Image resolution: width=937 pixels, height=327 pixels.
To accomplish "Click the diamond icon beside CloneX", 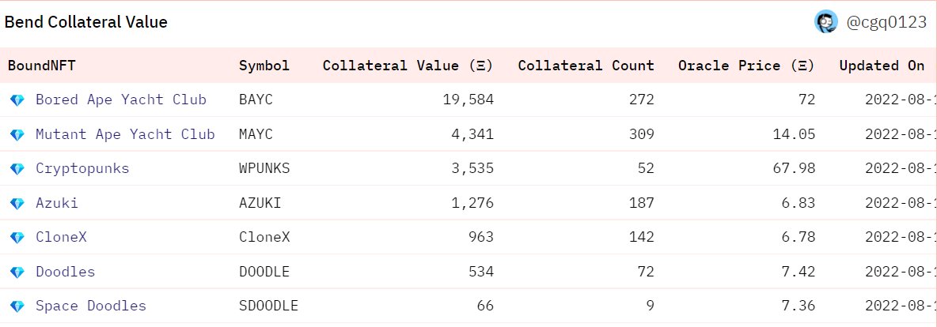I will pos(17,238).
